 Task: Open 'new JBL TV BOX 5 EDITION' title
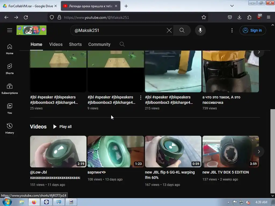pos(226,172)
